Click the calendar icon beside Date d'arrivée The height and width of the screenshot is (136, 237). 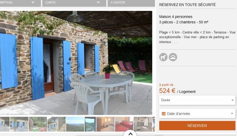tap(164, 114)
